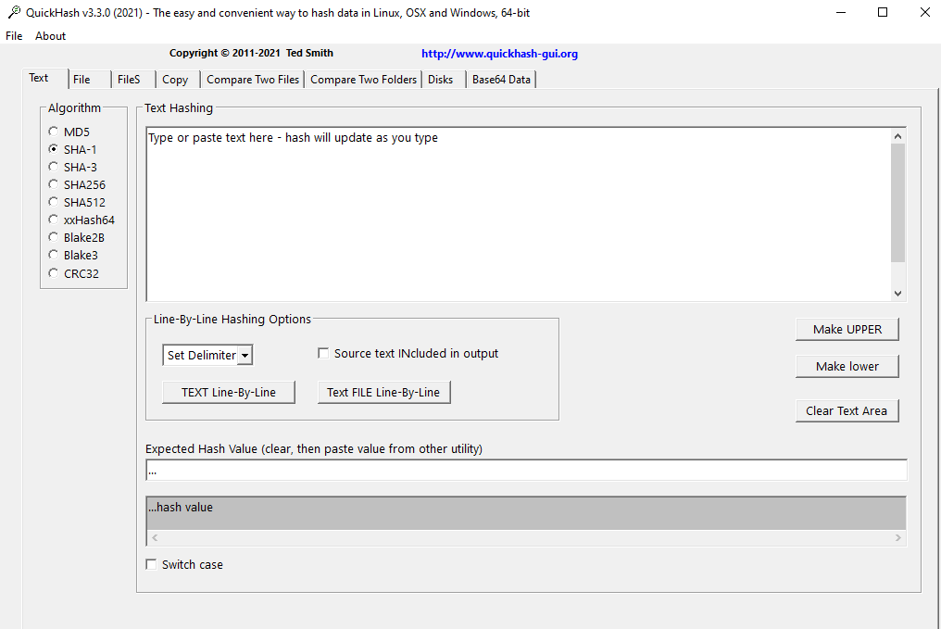Click the hash output left scroll arrow
941x629 pixels.
point(155,538)
